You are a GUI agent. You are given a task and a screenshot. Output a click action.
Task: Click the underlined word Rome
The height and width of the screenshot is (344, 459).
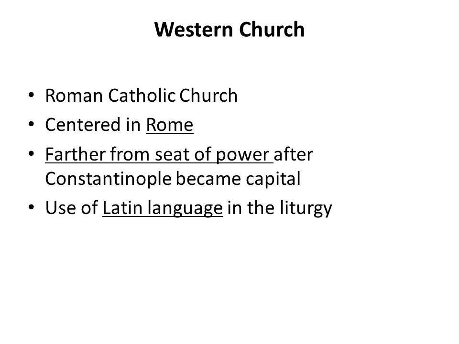(x=169, y=125)
